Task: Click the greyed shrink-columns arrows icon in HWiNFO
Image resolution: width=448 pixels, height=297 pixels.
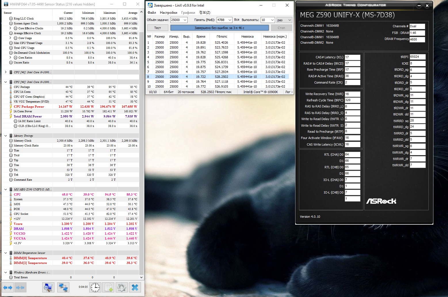Action: coord(20,287)
